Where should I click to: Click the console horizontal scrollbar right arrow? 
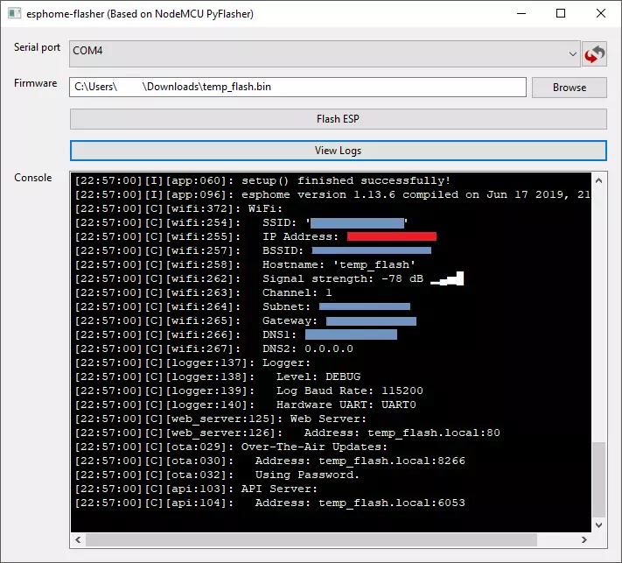coord(584,540)
